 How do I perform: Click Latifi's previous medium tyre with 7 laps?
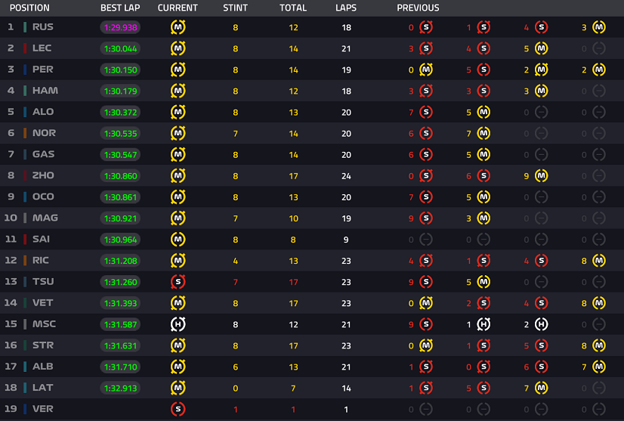point(541,388)
